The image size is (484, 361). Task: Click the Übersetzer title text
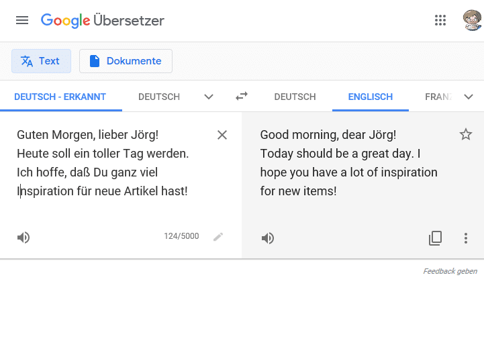point(129,20)
